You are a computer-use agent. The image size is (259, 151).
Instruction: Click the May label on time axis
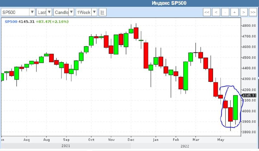221,140
